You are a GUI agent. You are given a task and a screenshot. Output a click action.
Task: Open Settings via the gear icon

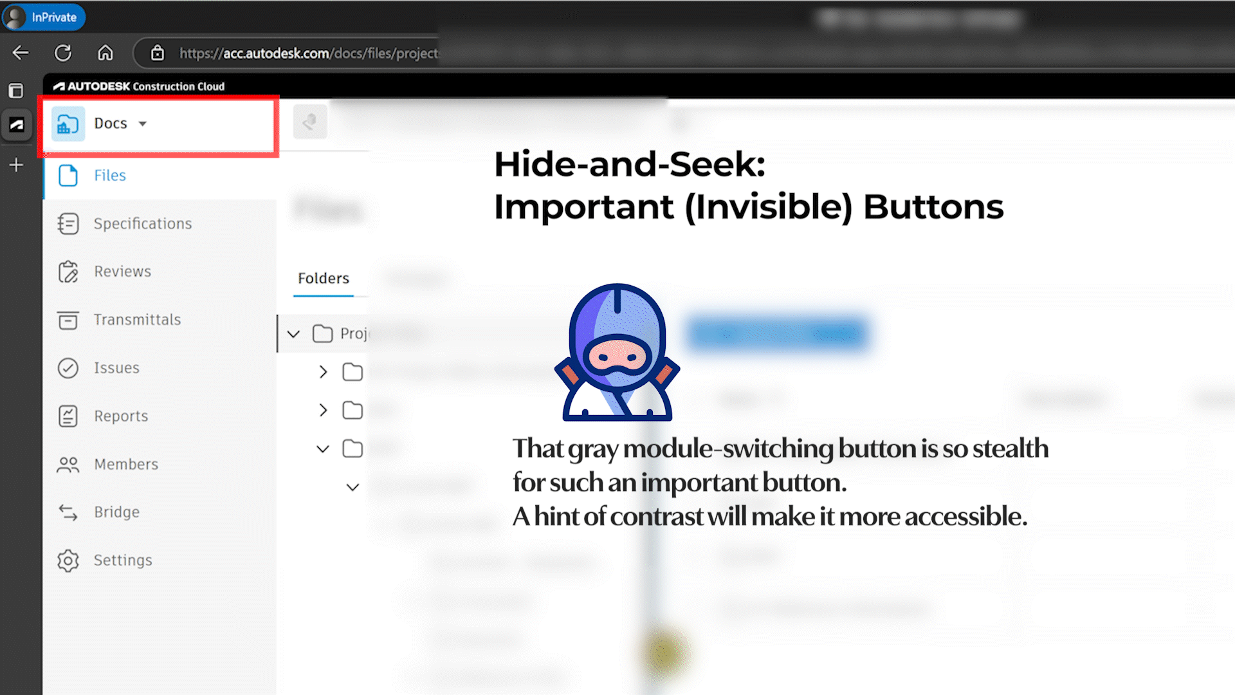[68, 561]
